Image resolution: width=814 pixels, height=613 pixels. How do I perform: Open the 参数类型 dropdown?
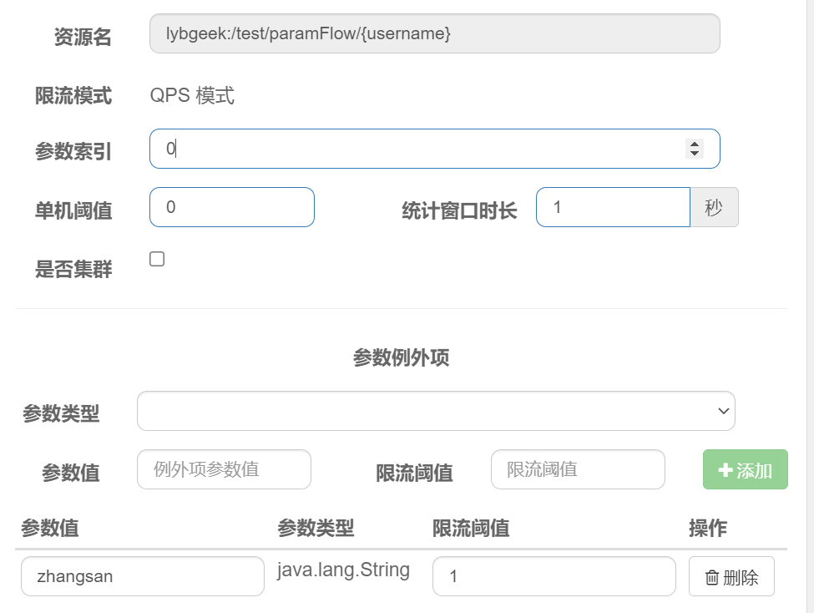436,411
